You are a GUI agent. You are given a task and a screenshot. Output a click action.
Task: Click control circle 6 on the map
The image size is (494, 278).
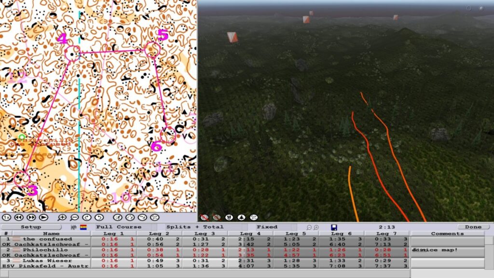click(168, 135)
